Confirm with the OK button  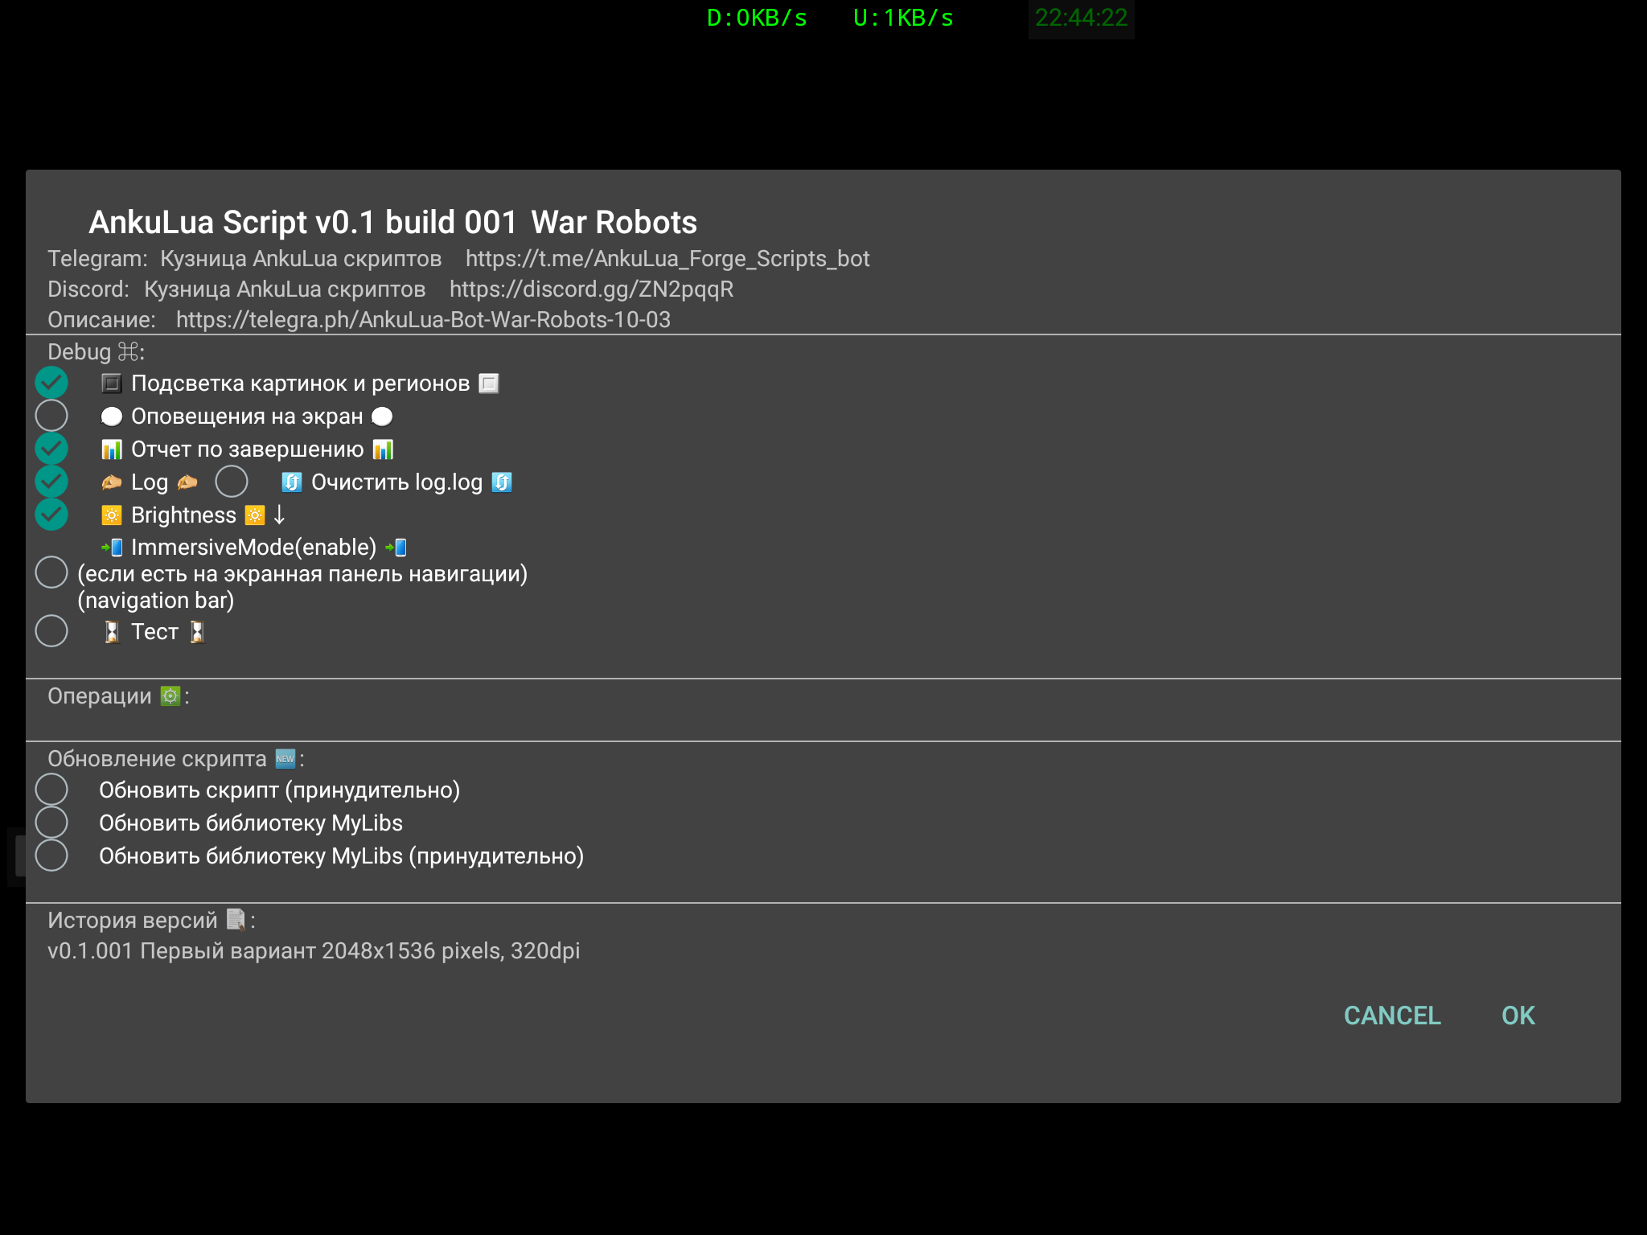coord(1518,1015)
